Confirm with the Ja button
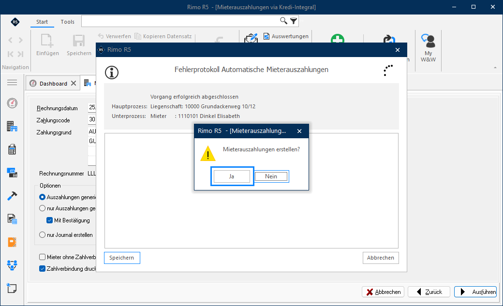The width and height of the screenshot is (503, 306). [x=232, y=176]
